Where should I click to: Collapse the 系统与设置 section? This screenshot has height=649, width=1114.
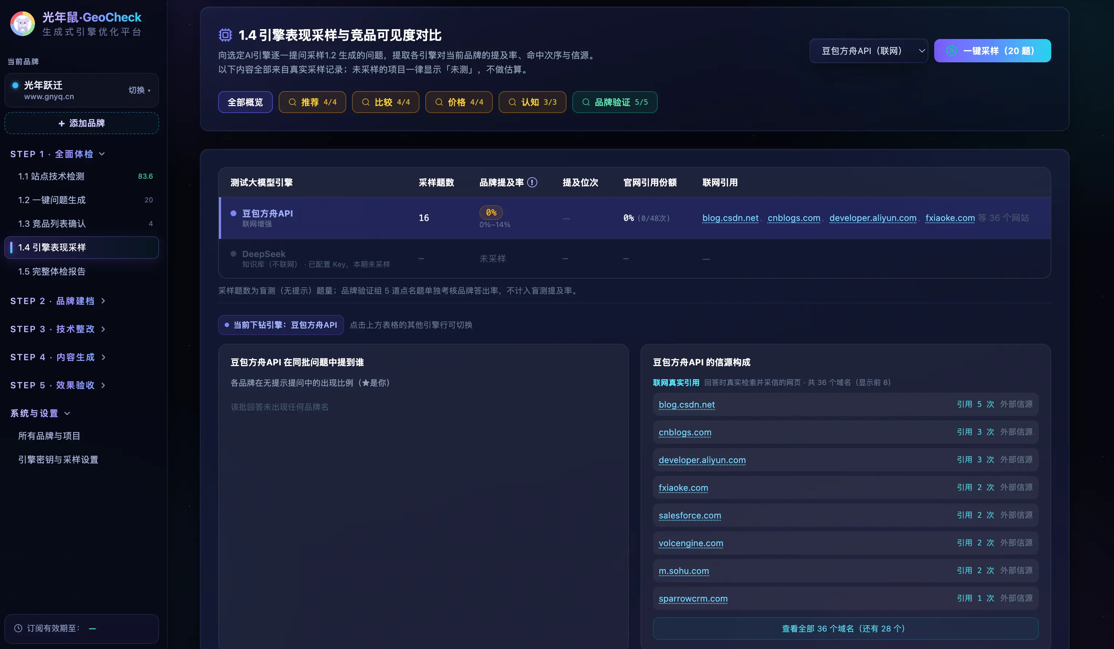coord(40,413)
